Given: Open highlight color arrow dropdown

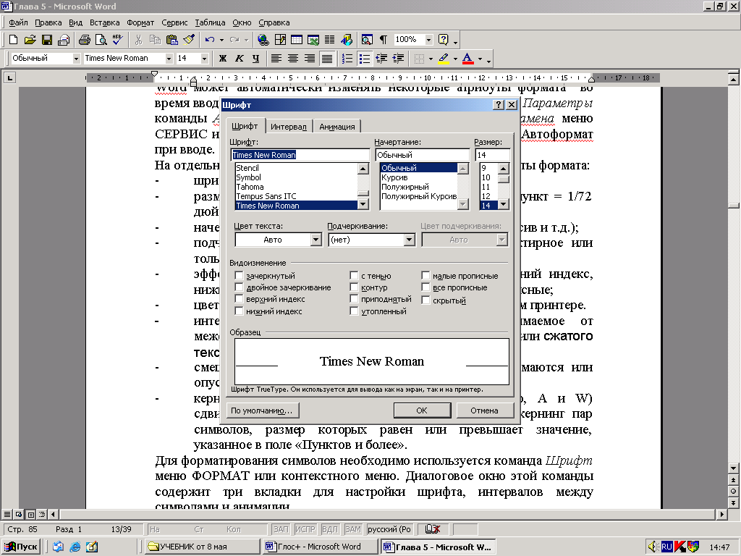Looking at the screenshot, I should click(x=455, y=59).
